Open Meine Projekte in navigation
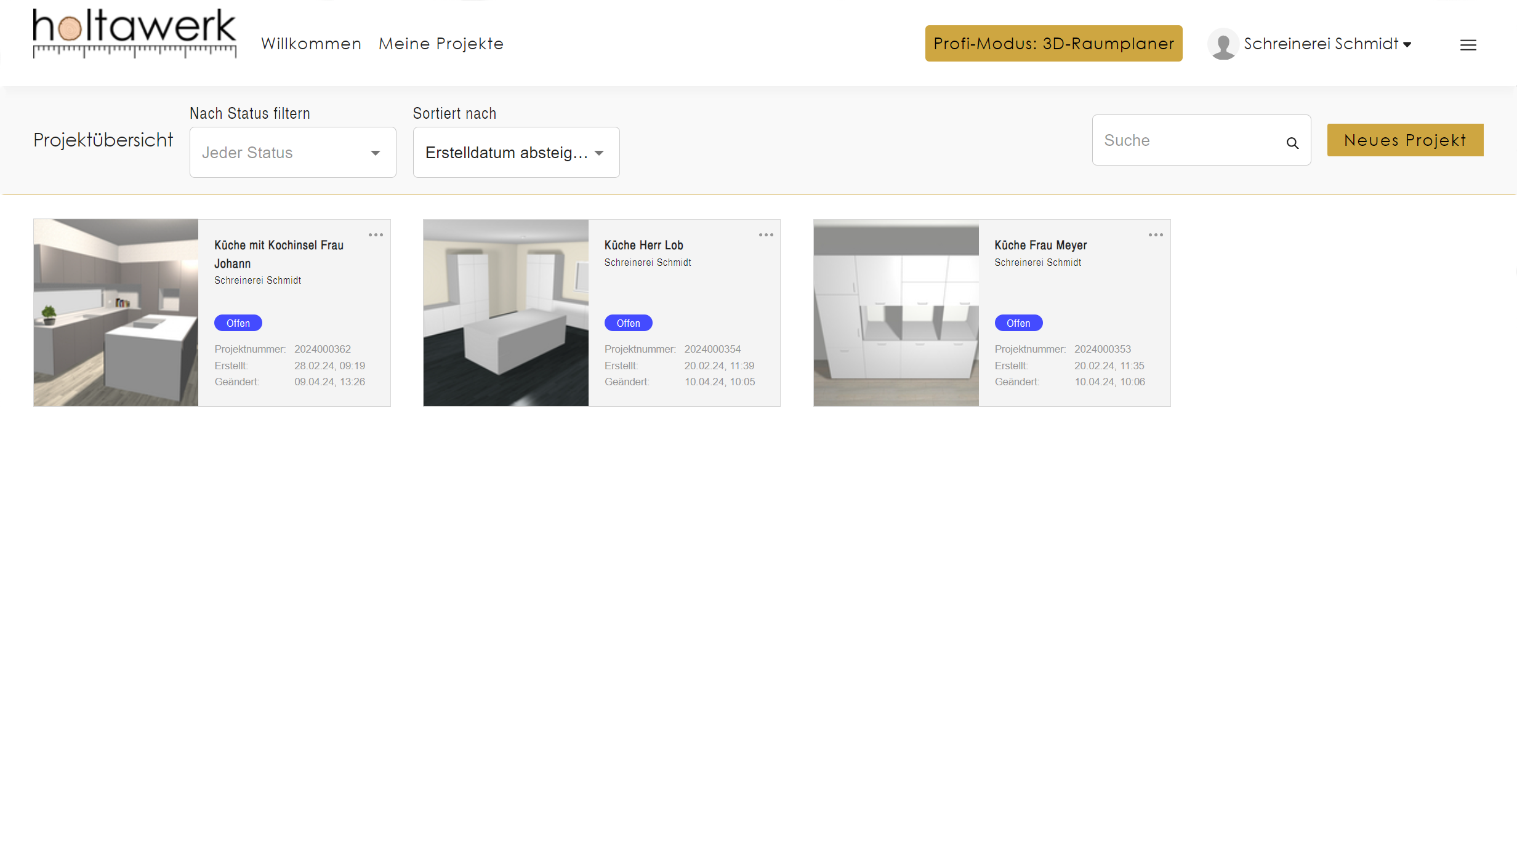 441,44
